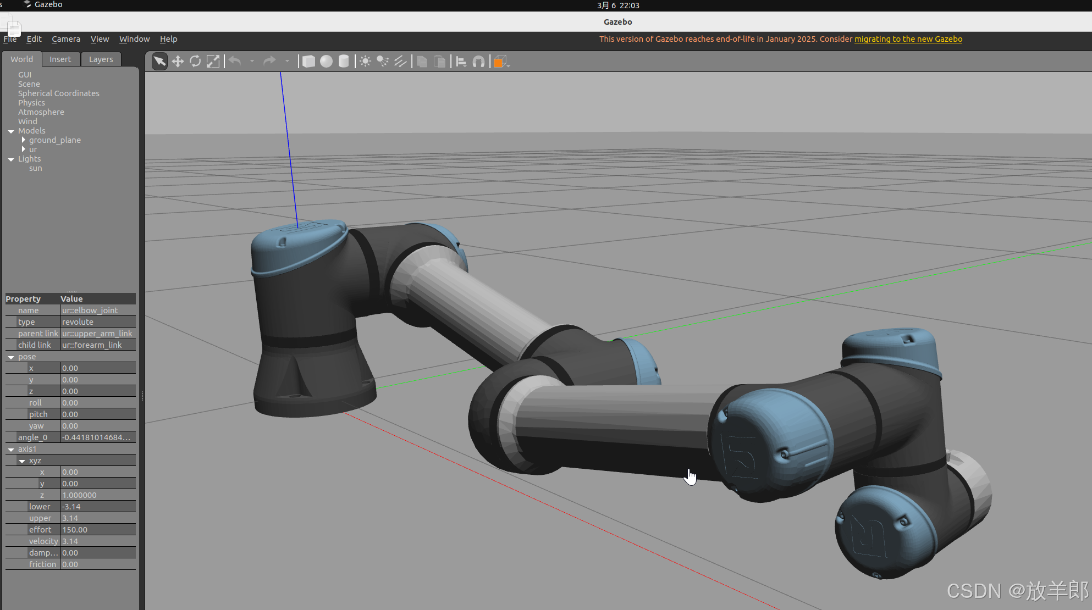Insert a cylinder shape

(344, 62)
